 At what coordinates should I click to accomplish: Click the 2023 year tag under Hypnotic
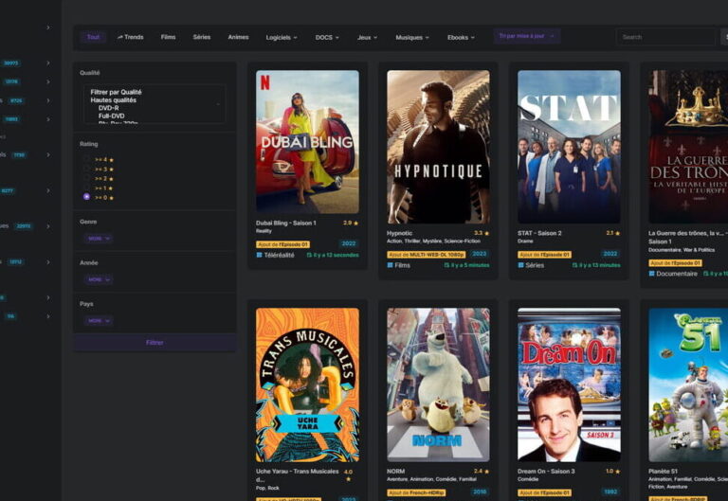[479, 254]
